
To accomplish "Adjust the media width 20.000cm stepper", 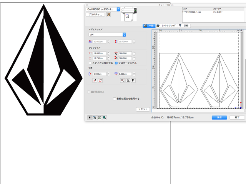I will pyautogui.click(x=108, y=42).
